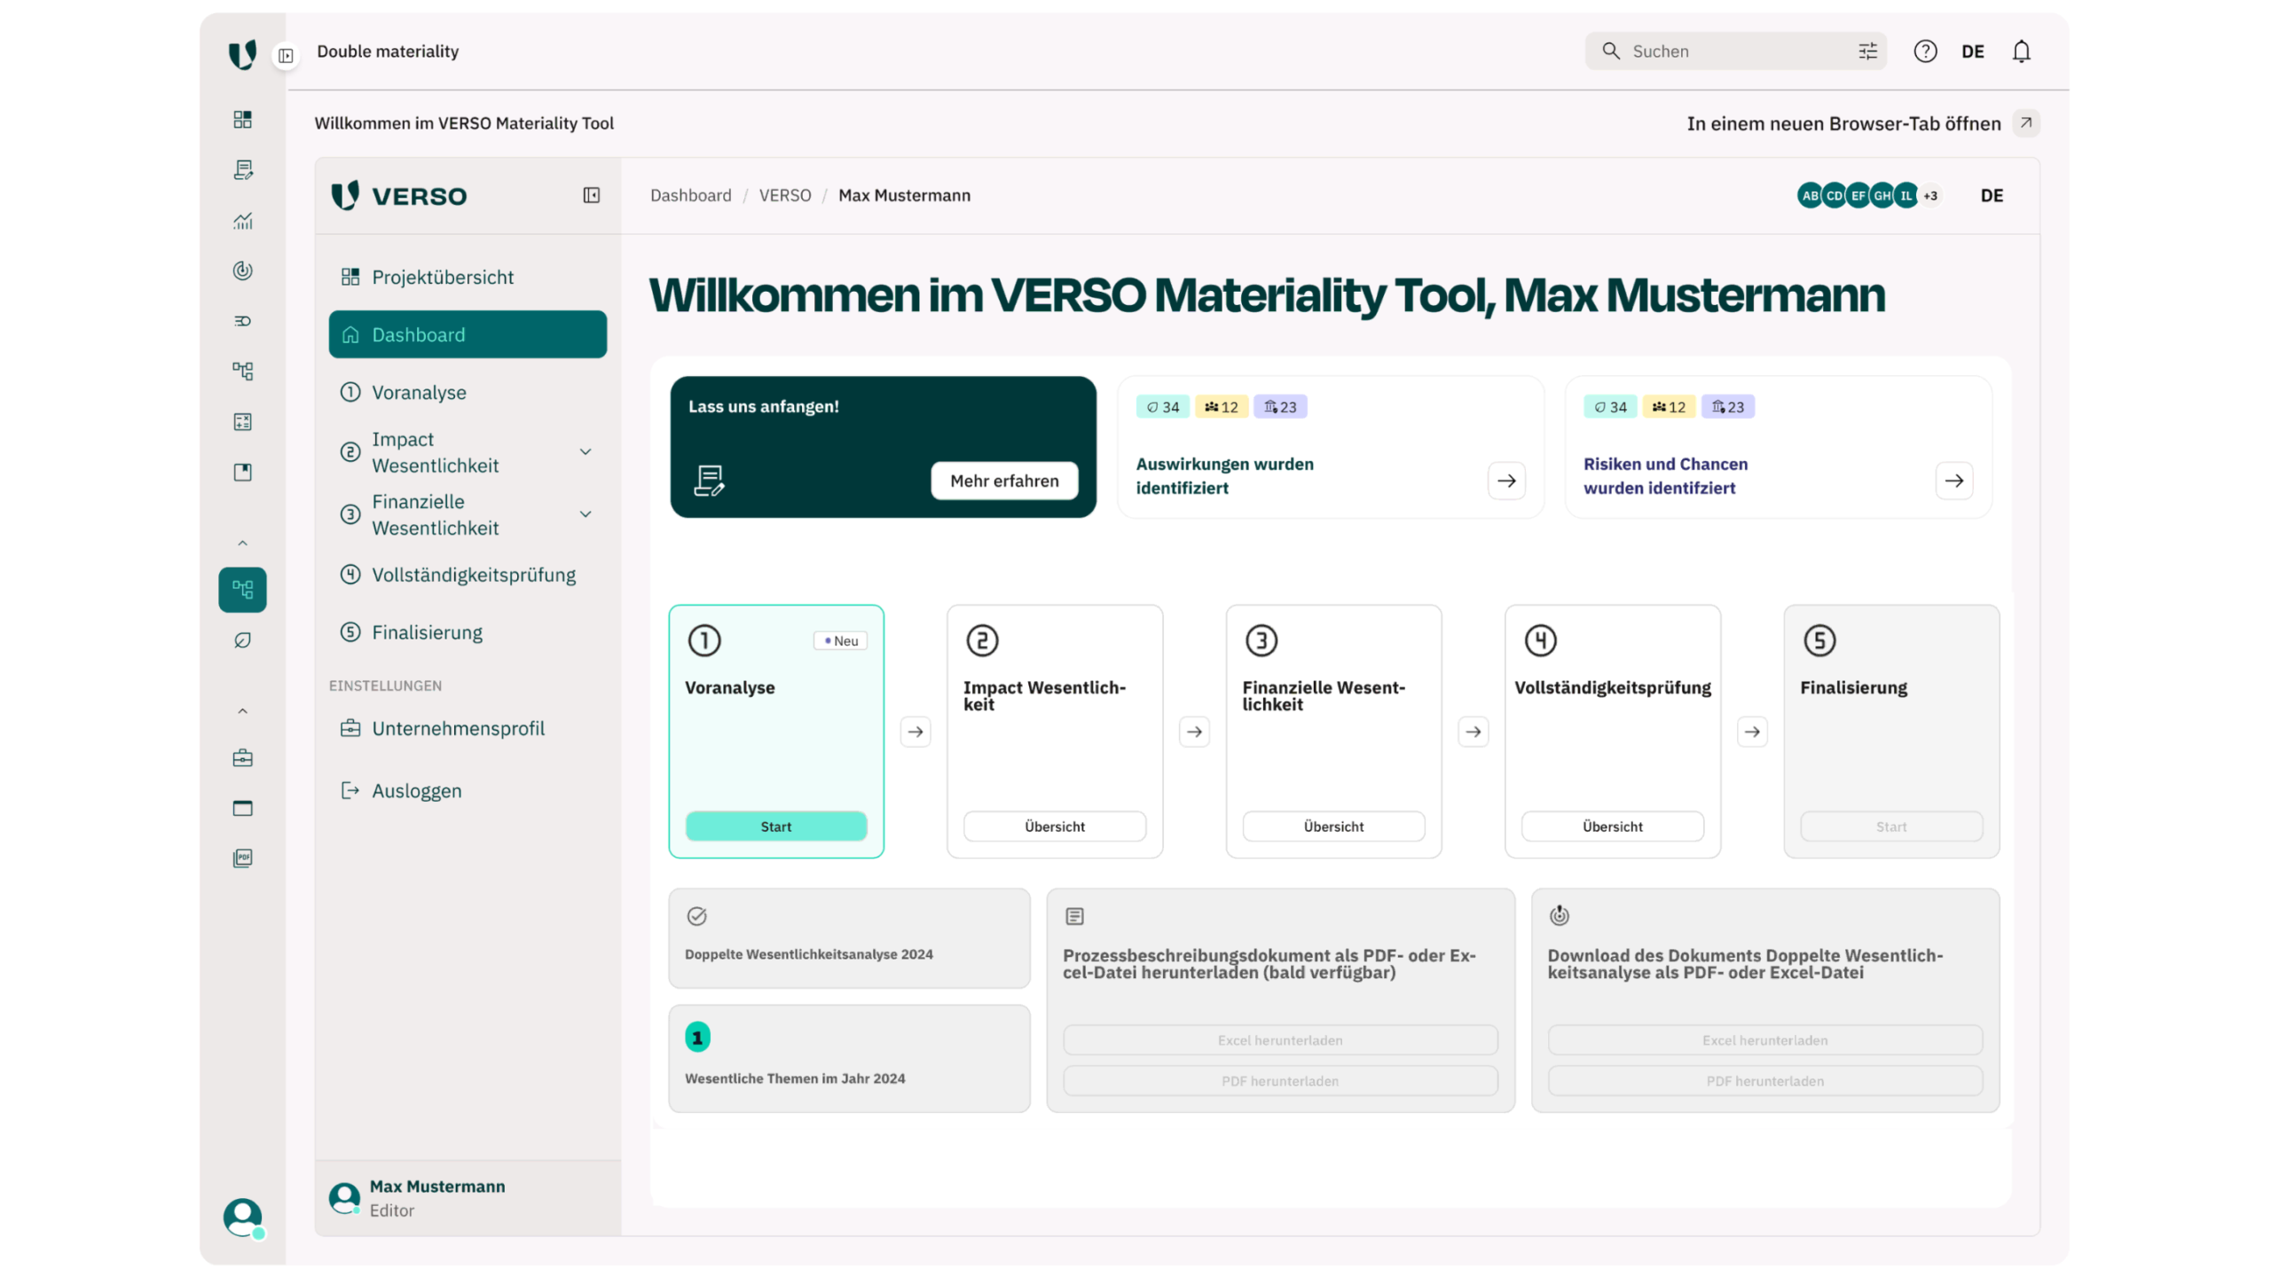
Task: Open the help question mark icon
Action: (1925, 51)
